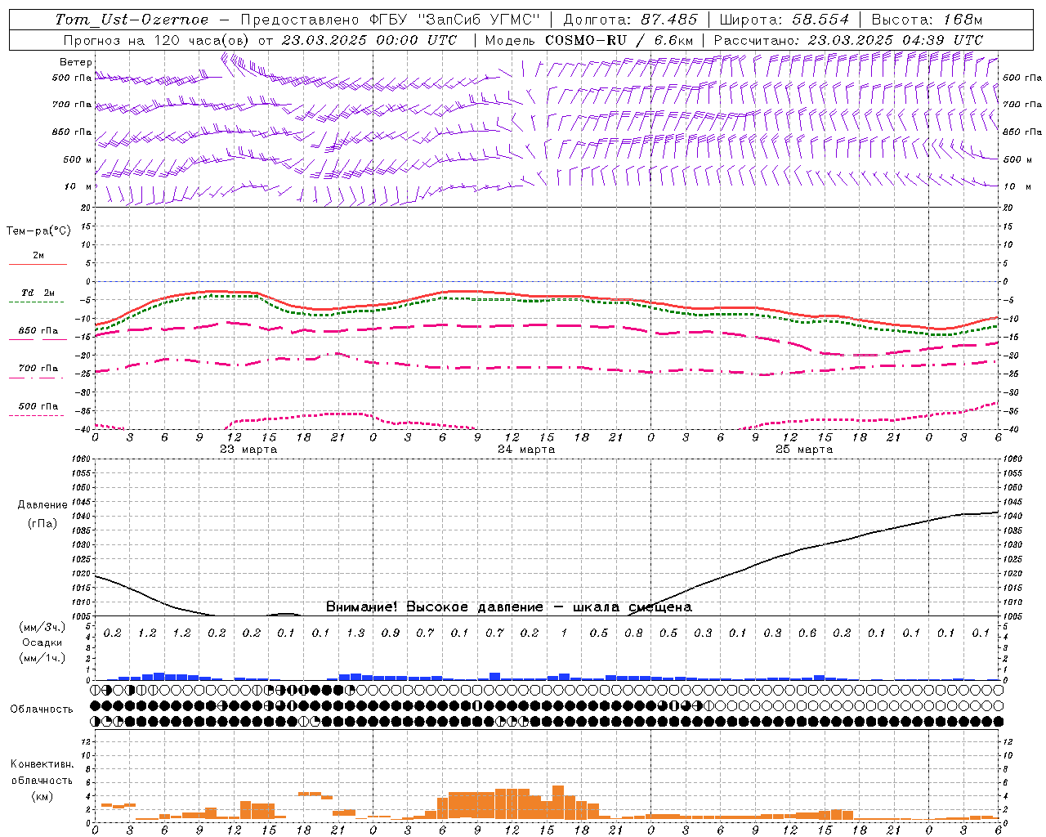Screen dimensions: 1046x837
Task: Click the precipitation value 0.8
Action: (633, 633)
